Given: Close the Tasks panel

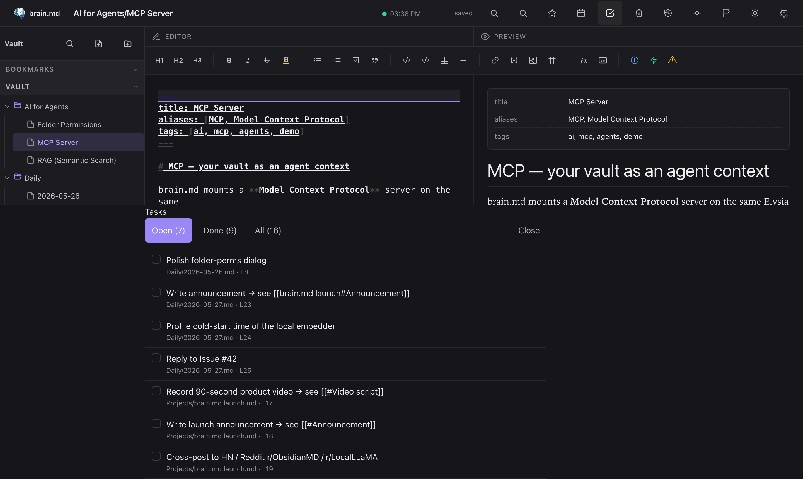Looking at the screenshot, I should tap(529, 231).
